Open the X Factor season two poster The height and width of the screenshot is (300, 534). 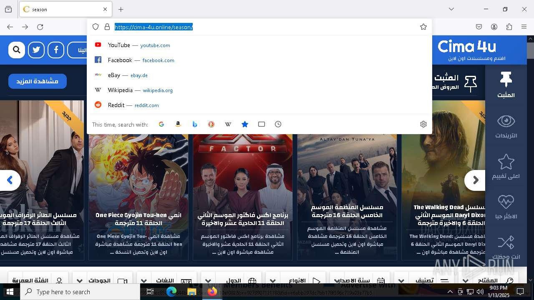point(243,196)
